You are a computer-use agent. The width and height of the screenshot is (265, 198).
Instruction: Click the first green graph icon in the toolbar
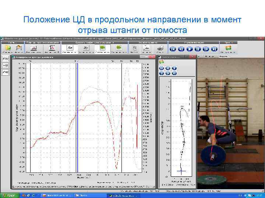102,48
